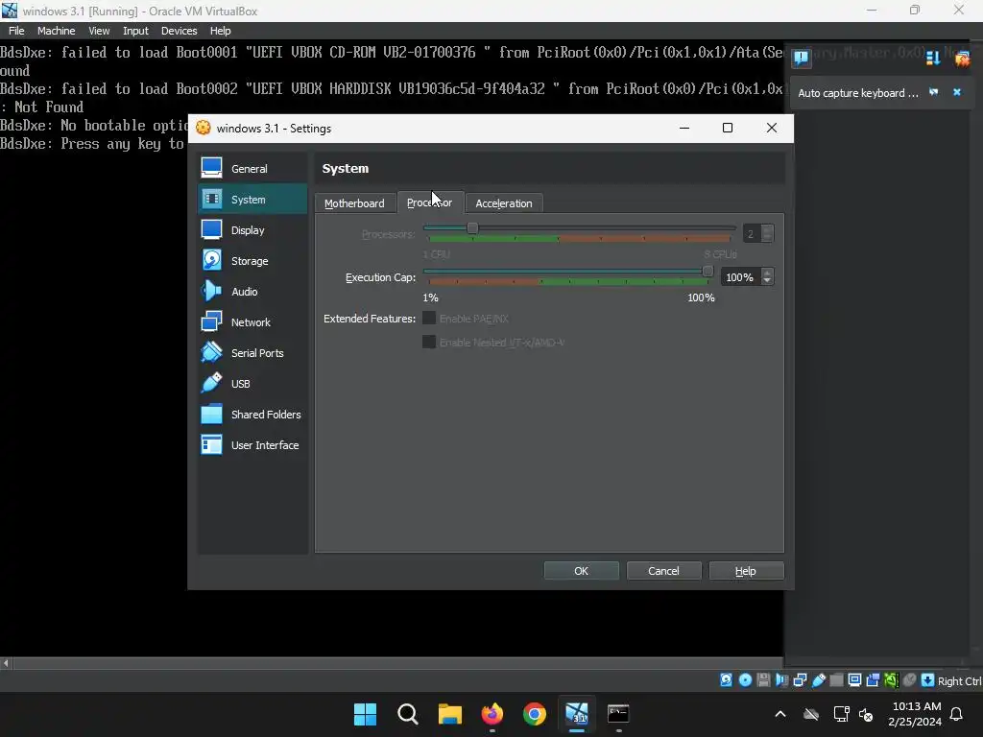Click network activity status icon

point(800,680)
